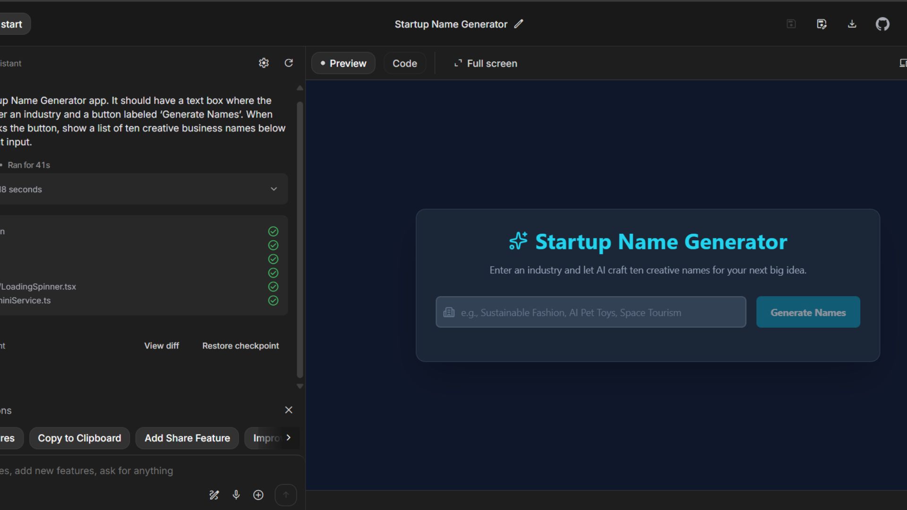Viewport: 907px width, 510px height.
Task: Click the chat scroll-down arrow
Action: tap(299, 386)
